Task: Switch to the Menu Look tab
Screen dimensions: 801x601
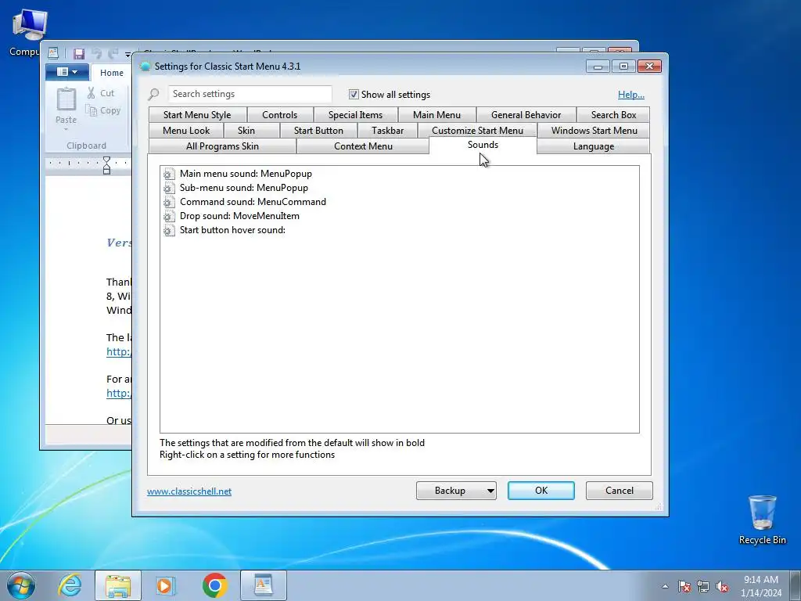Action: click(186, 131)
